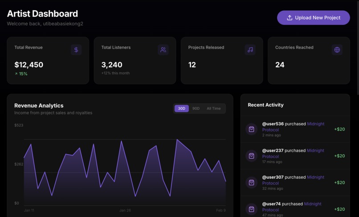Click the Projects Released value 12
The image size is (359, 217).
192,65
